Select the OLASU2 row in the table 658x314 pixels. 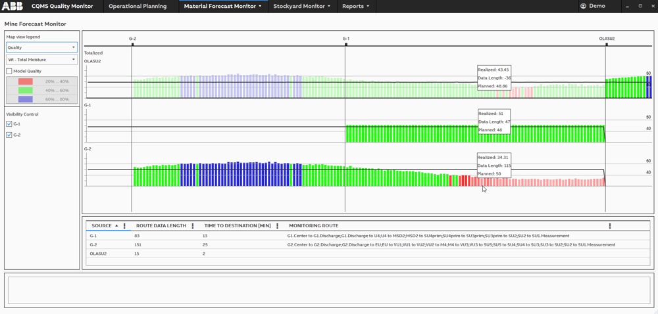(99, 254)
